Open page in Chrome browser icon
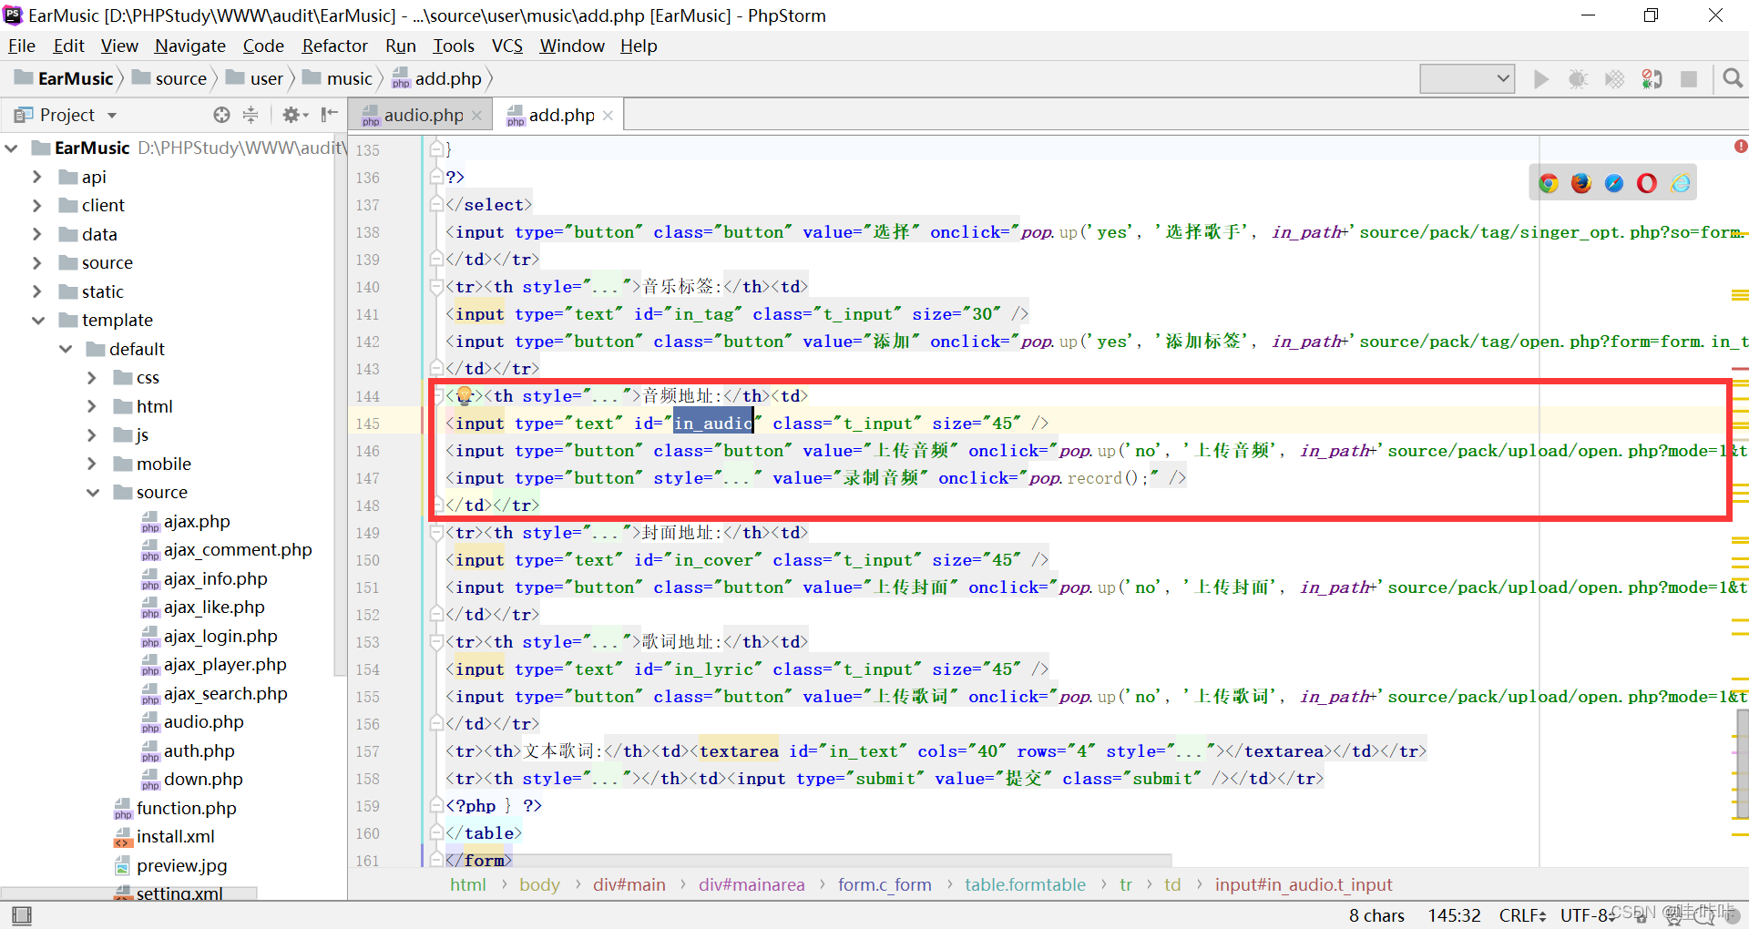1749x929 pixels. click(1549, 183)
